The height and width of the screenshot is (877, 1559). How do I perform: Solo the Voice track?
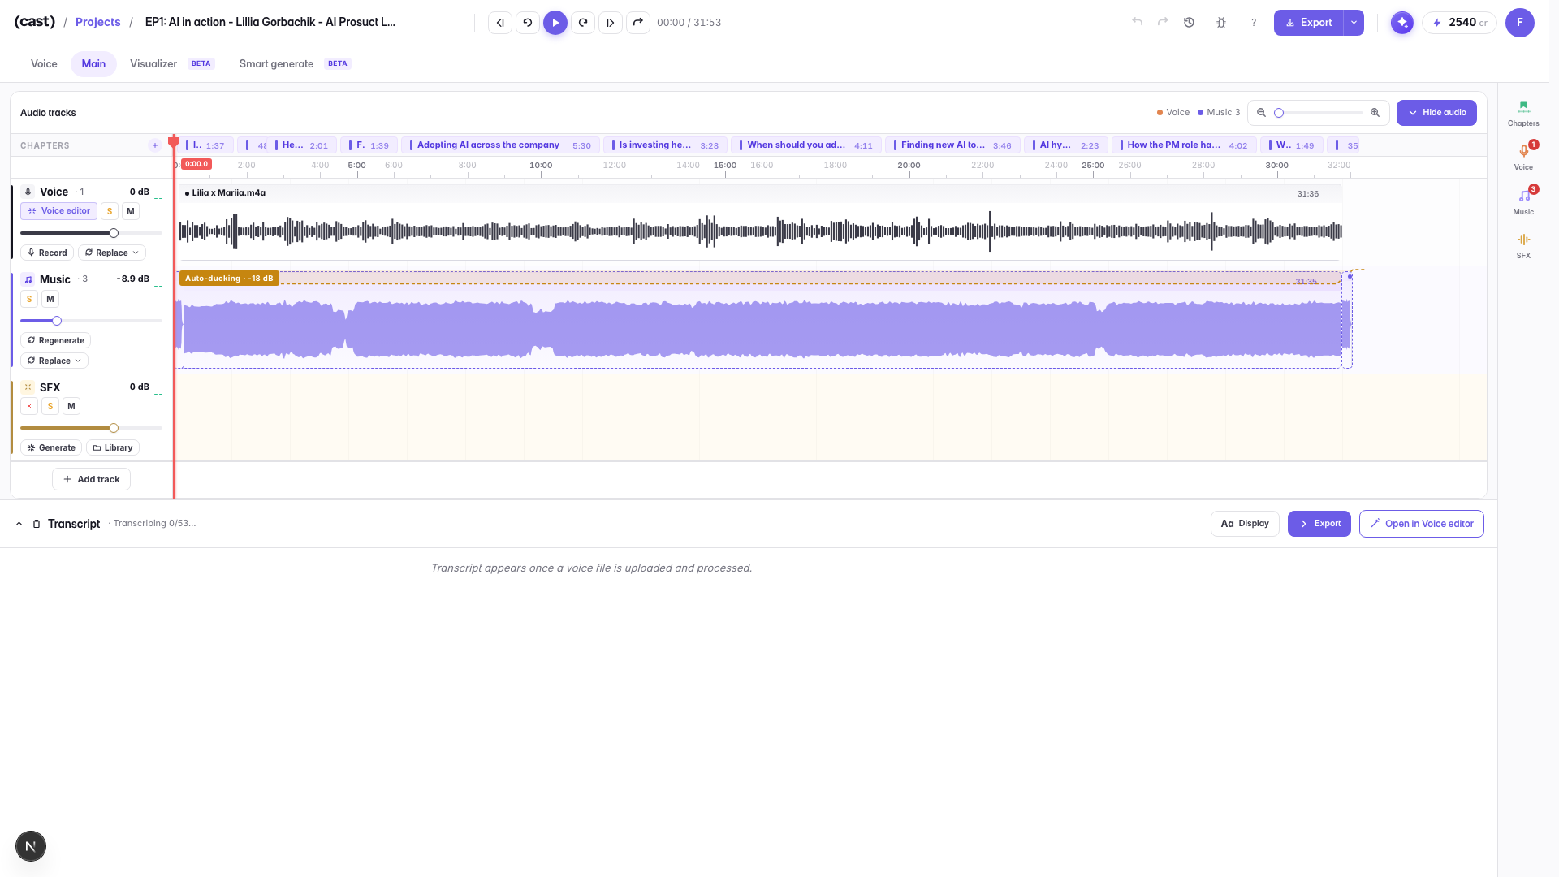pos(110,211)
